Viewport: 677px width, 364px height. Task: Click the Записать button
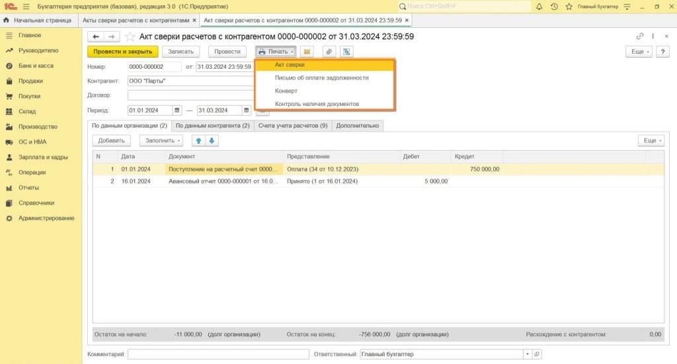click(181, 52)
